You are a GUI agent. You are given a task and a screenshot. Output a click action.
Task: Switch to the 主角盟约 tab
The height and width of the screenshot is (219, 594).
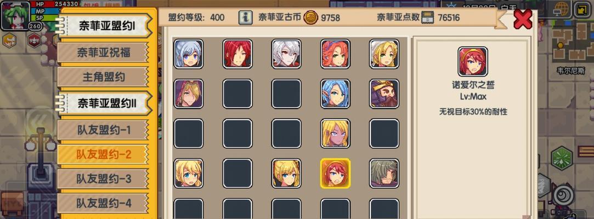tap(104, 77)
